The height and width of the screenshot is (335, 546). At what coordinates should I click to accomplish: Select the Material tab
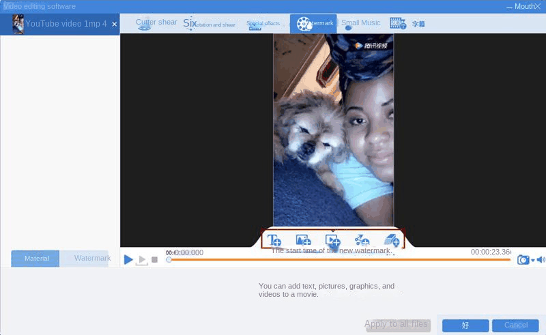35,259
